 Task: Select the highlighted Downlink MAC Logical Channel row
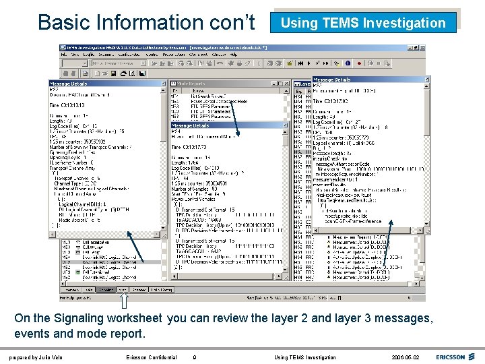[111, 262]
